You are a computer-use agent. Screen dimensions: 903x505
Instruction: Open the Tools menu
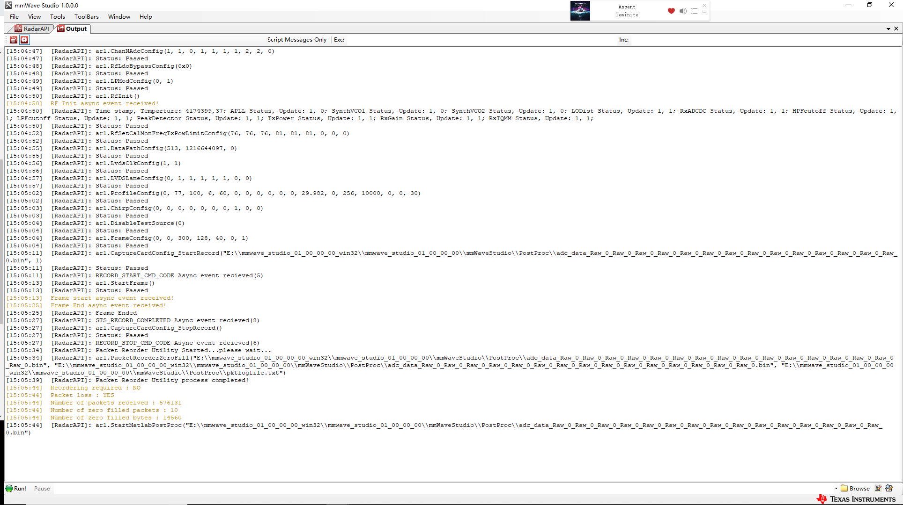[x=58, y=16]
